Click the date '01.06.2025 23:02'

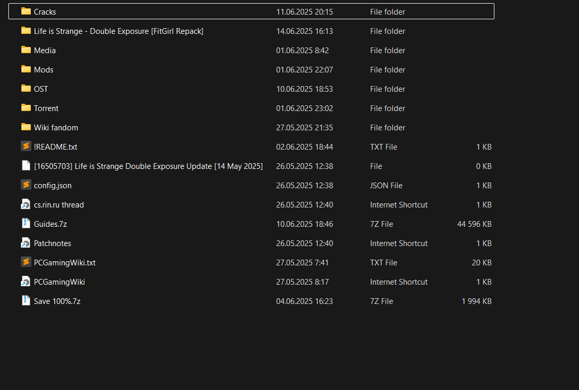click(x=304, y=108)
